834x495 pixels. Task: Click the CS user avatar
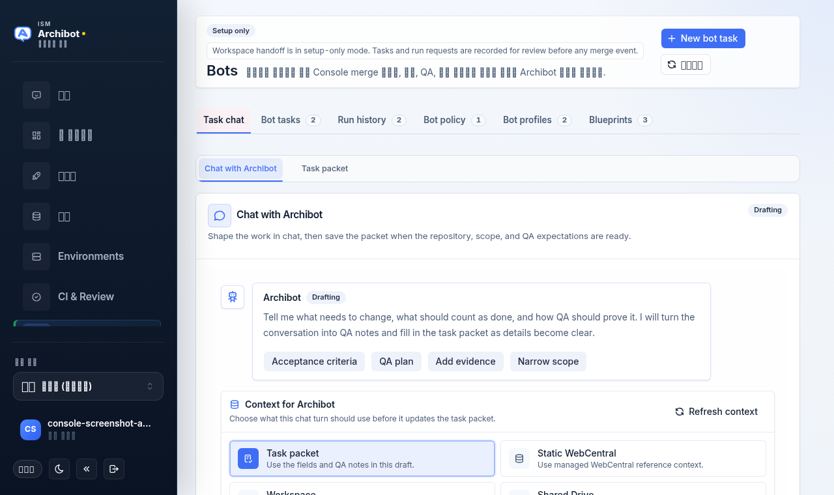[x=31, y=429]
